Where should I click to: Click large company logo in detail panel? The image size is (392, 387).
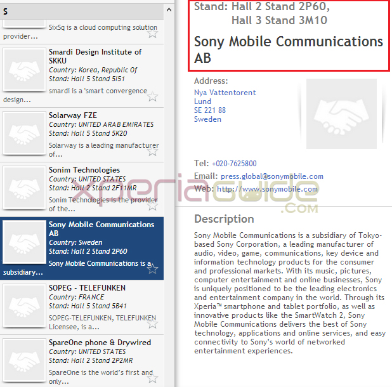point(341,114)
